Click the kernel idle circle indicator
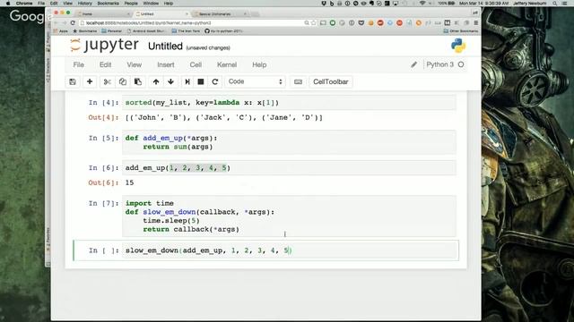The width and height of the screenshot is (574, 322). 461,64
